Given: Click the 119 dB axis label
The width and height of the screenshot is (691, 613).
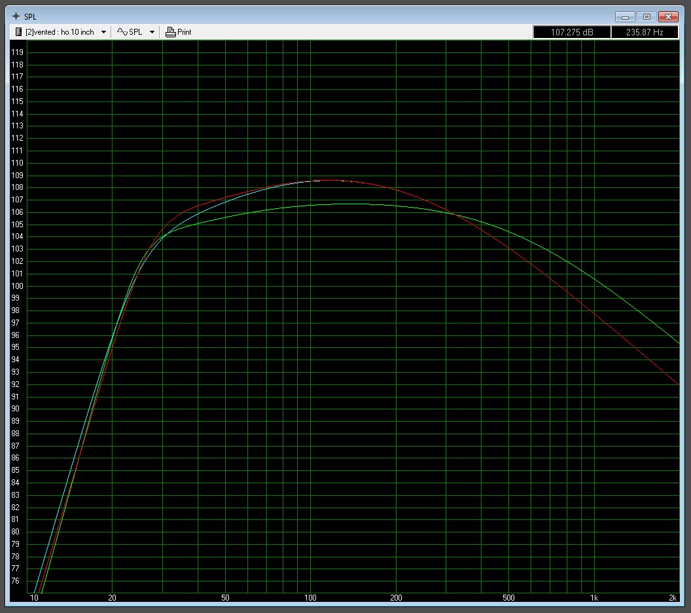Looking at the screenshot, I should pyautogui.click(x=17, y=52).
